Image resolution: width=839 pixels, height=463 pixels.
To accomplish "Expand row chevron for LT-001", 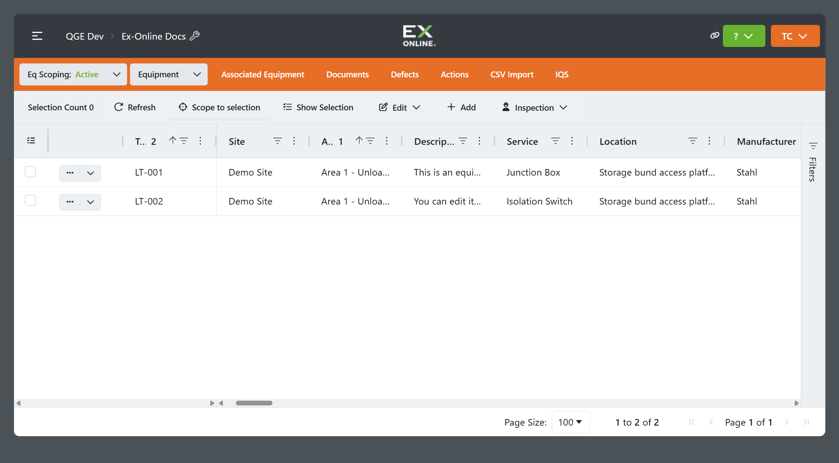I will [90, 173].
